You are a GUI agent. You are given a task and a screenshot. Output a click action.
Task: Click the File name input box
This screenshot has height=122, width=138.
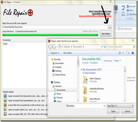89,106
